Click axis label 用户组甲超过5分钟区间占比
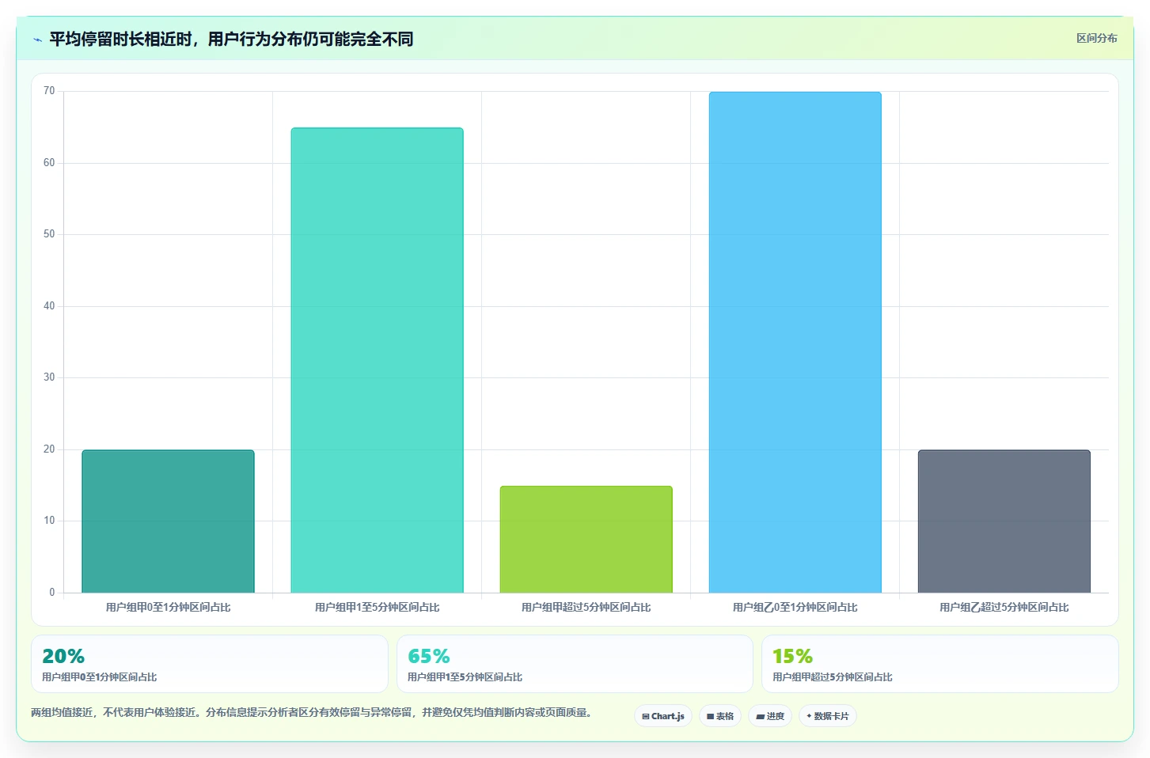1150x758 pixels. point(586,608)
